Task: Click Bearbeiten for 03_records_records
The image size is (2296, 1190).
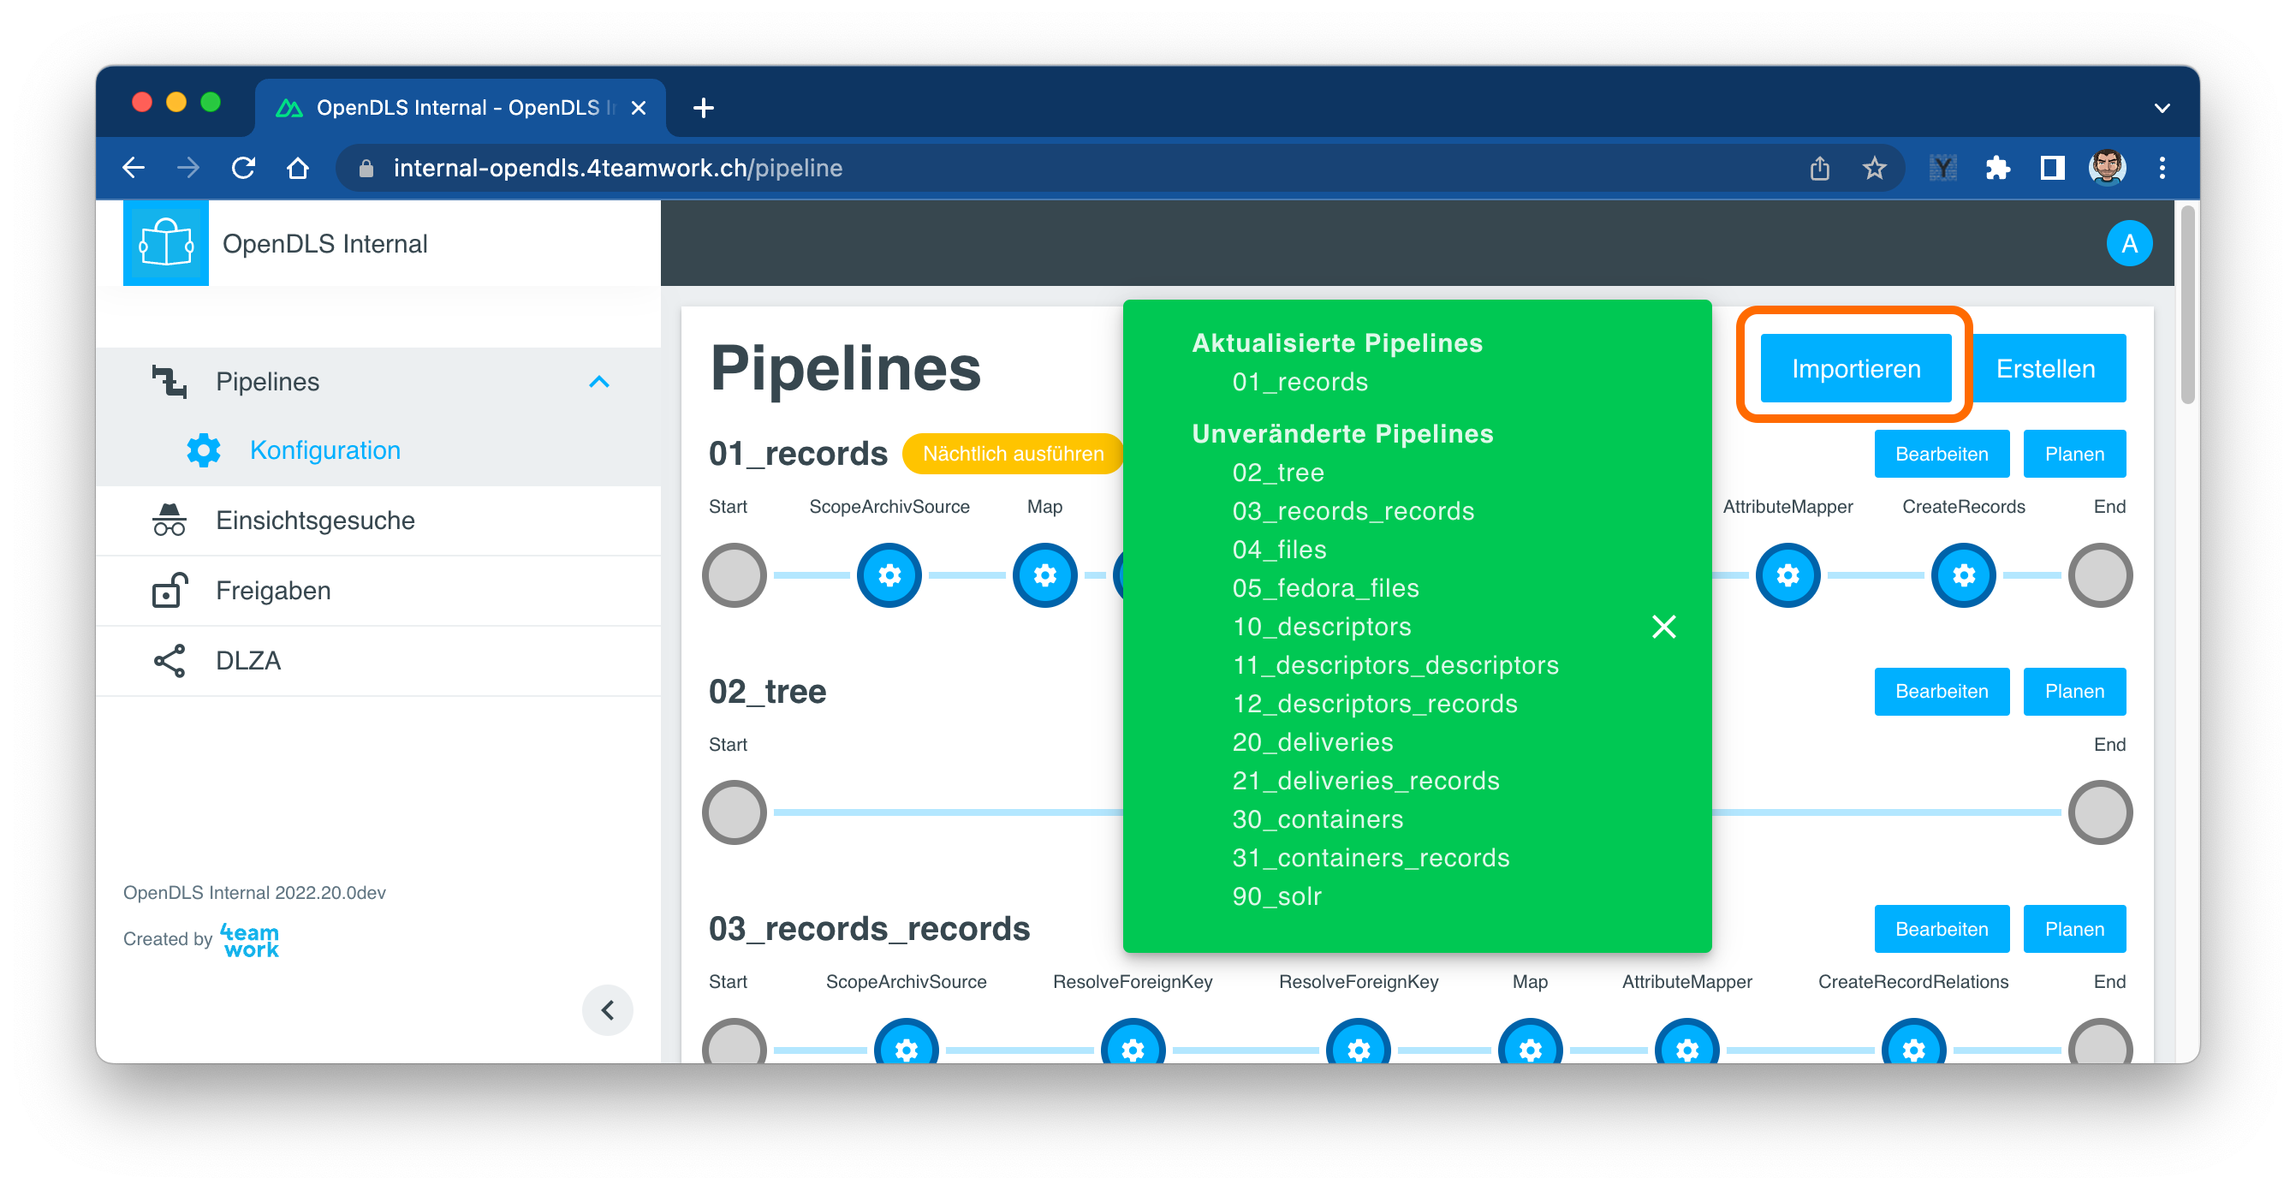Action: [1942, 929]
